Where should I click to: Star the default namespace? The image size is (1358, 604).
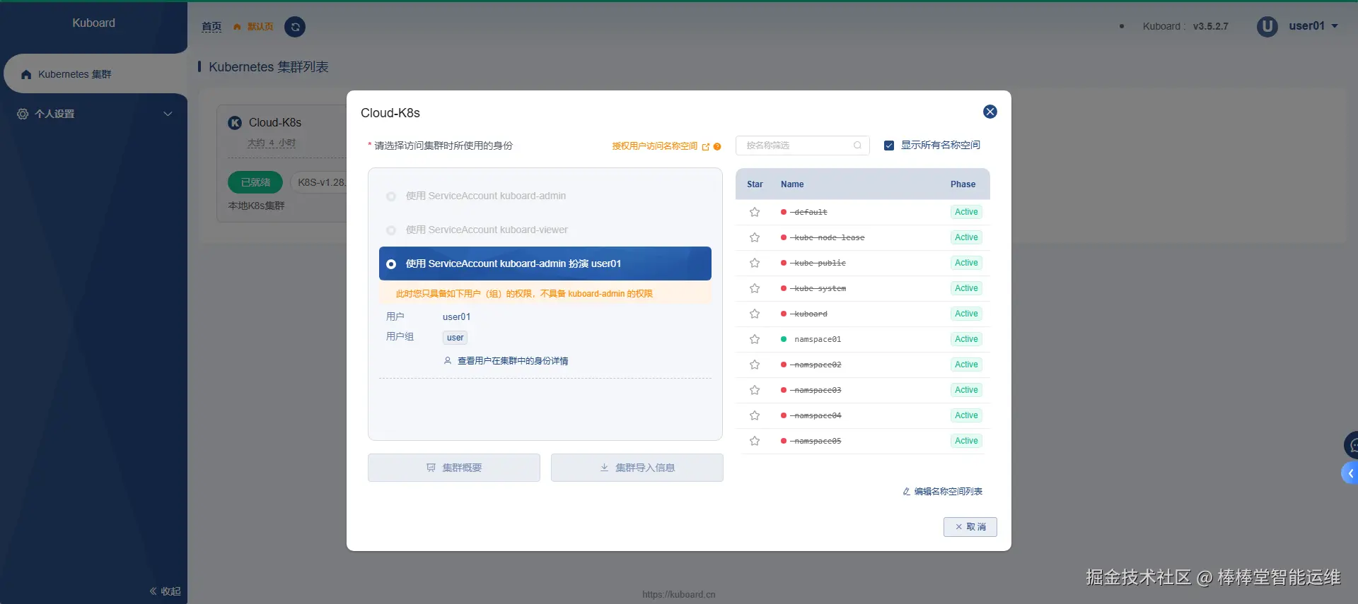[x=755, y=212]
